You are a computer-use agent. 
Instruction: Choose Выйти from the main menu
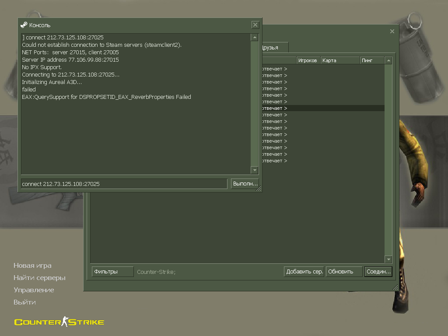click(x=24, y=302)
